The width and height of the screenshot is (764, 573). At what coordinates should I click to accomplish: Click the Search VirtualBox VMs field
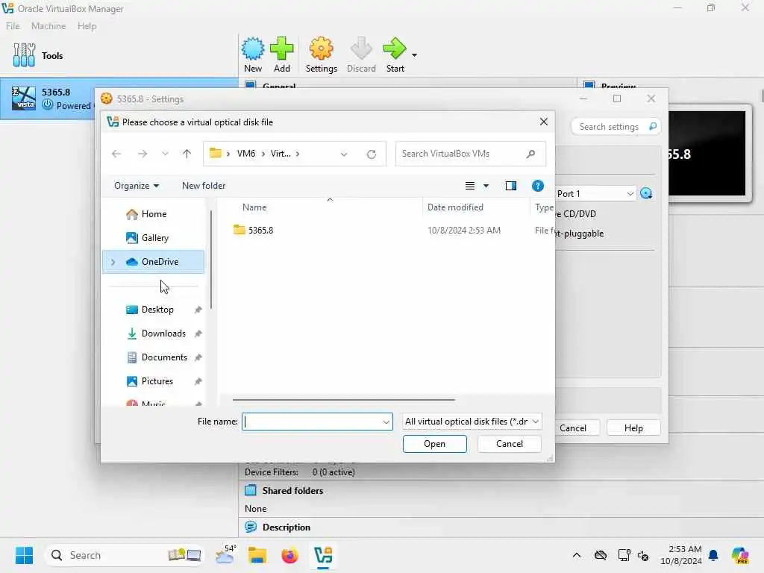(x=470, y=154)
